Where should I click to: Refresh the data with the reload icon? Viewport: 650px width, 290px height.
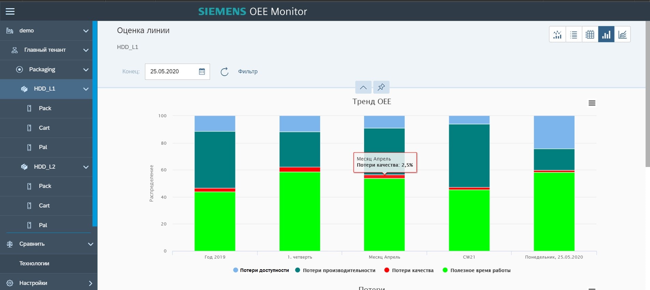click(224, 72)
